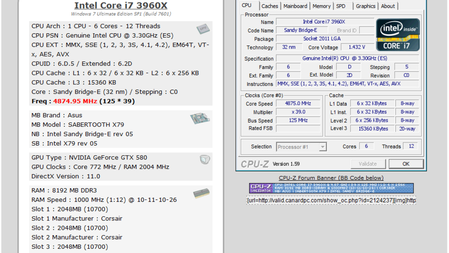Click the OK button in CPU-Z
Image resolution: width=449 pixels, height=253 pixels.
[406, 164]
